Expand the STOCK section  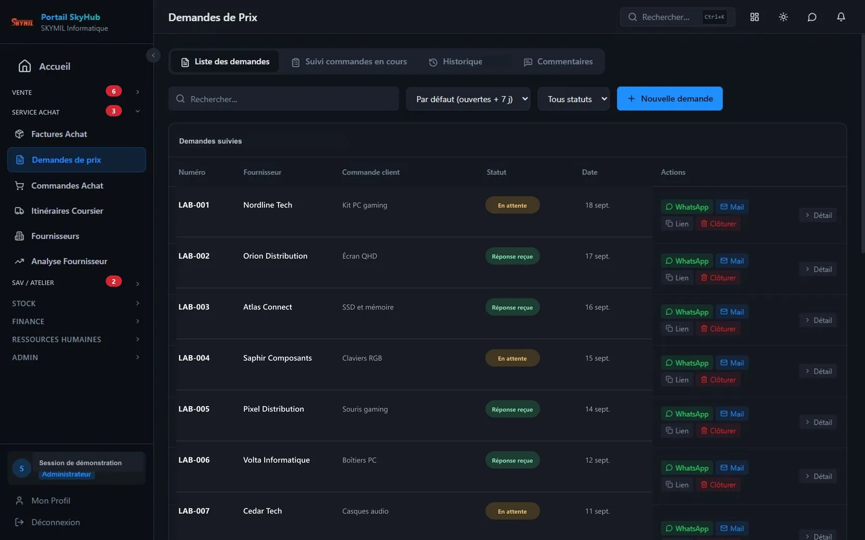76,303
